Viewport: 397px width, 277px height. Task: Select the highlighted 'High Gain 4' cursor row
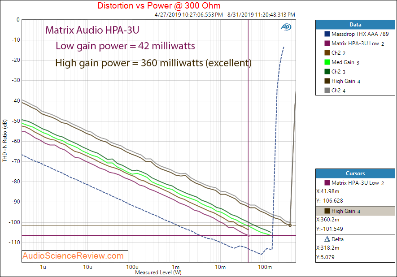pos(355,211)
